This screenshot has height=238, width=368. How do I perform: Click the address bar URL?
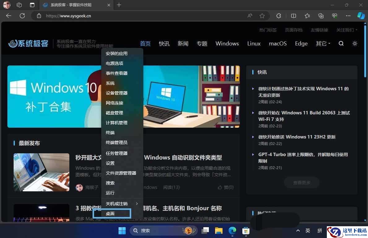[x=68, y=16]
